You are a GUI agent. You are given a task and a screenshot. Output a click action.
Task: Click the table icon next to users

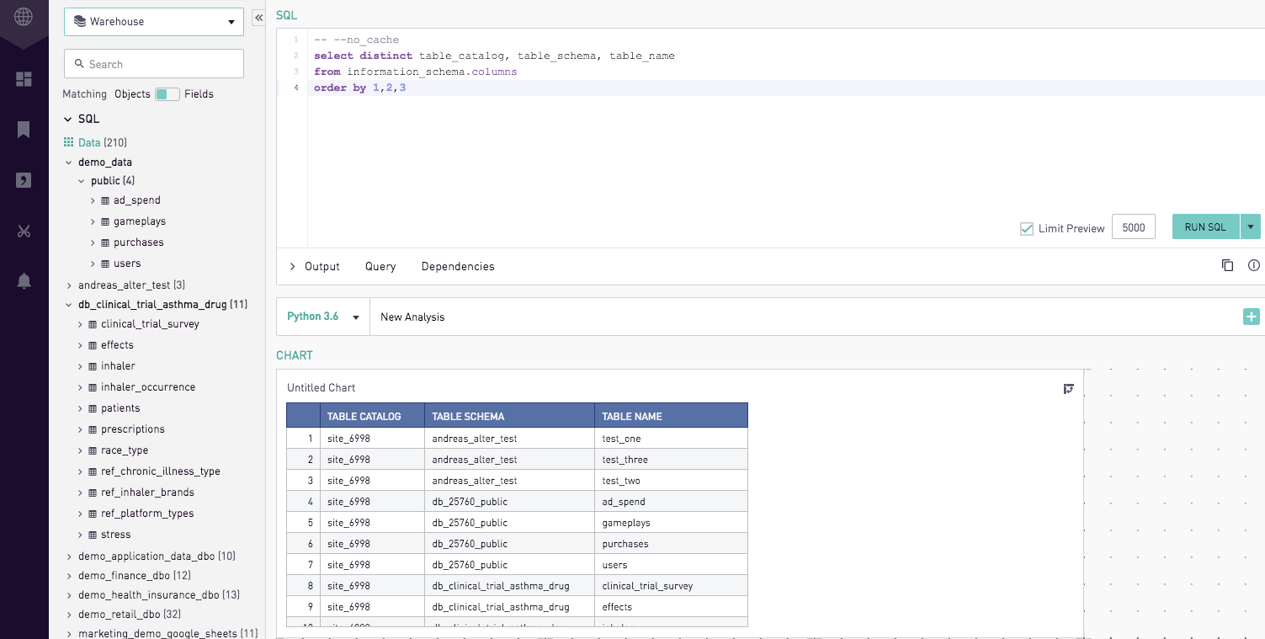click(x=105, y=264)
